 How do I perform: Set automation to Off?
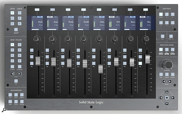click(10, 95)
